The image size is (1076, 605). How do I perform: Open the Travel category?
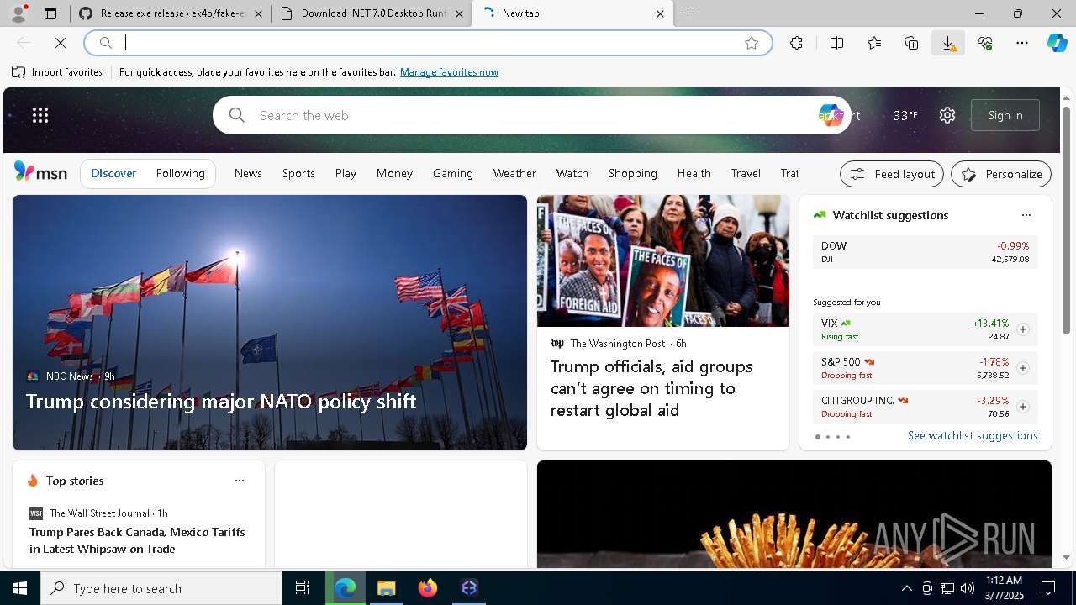pos(746,173)
